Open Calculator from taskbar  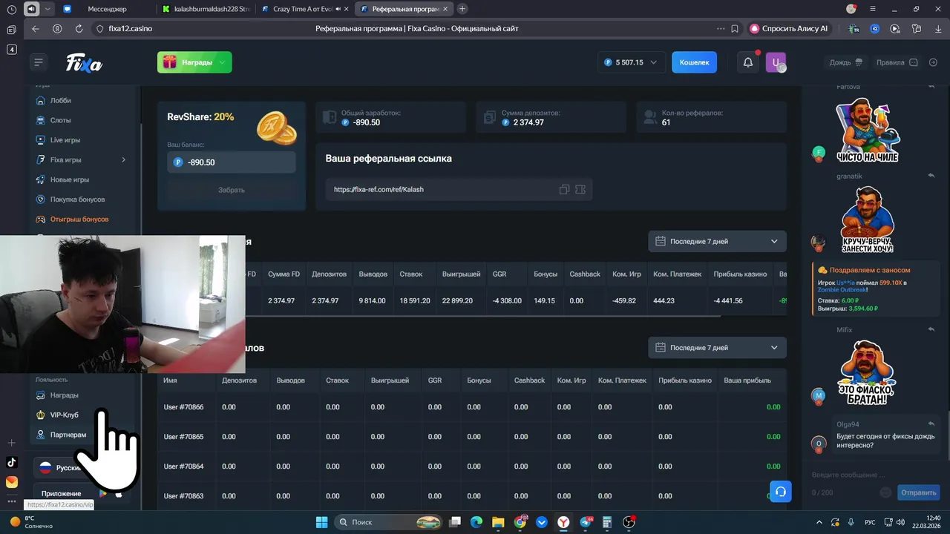pyautogui.click(x=607, y=522)
